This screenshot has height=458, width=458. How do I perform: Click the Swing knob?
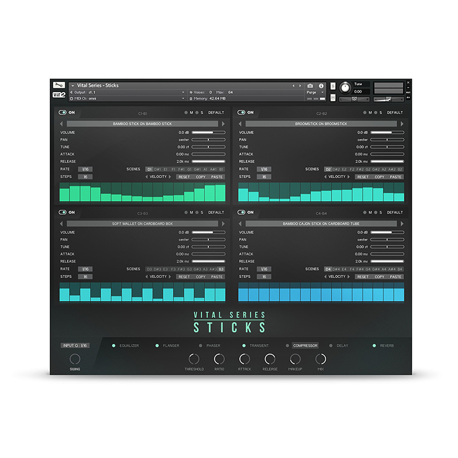coord(75,359)
